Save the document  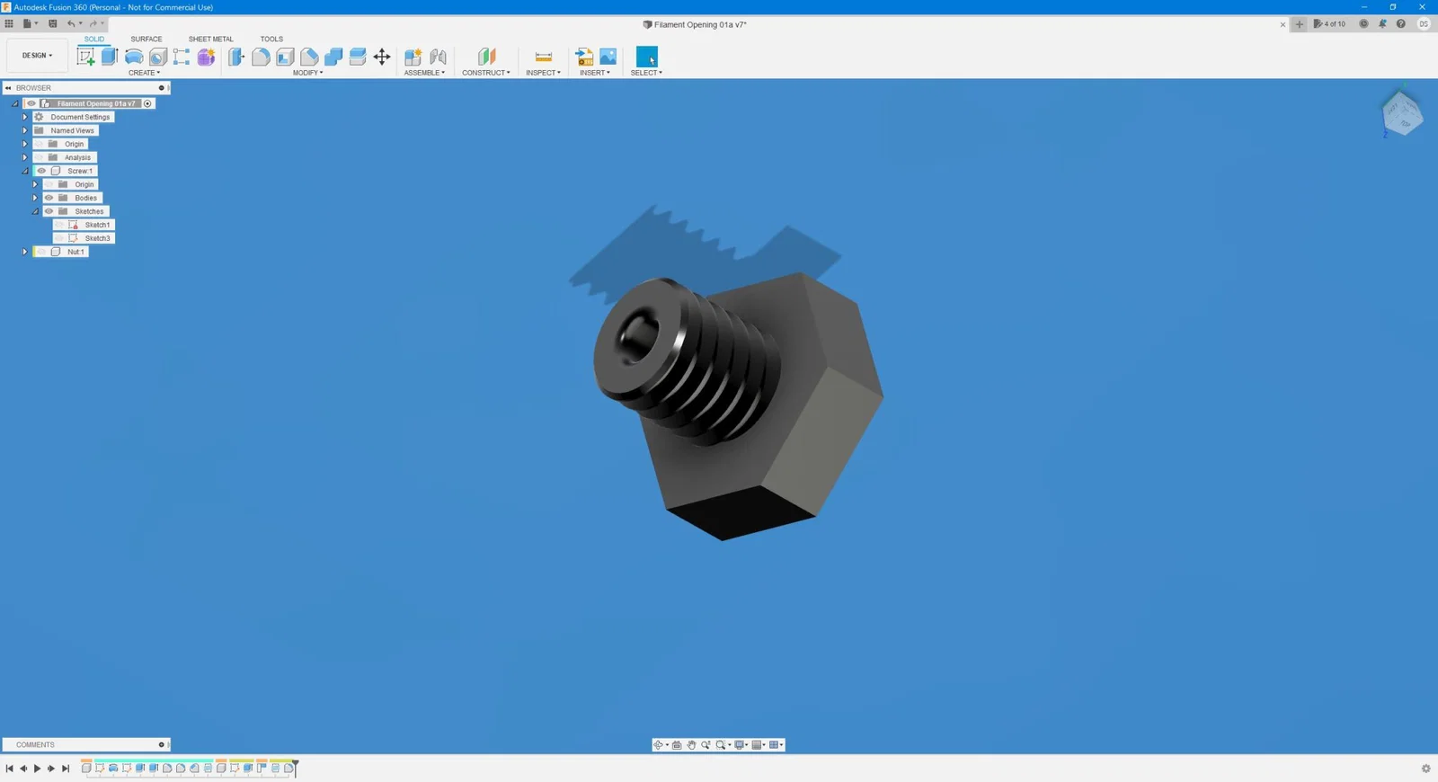click(x=52, y=24)
